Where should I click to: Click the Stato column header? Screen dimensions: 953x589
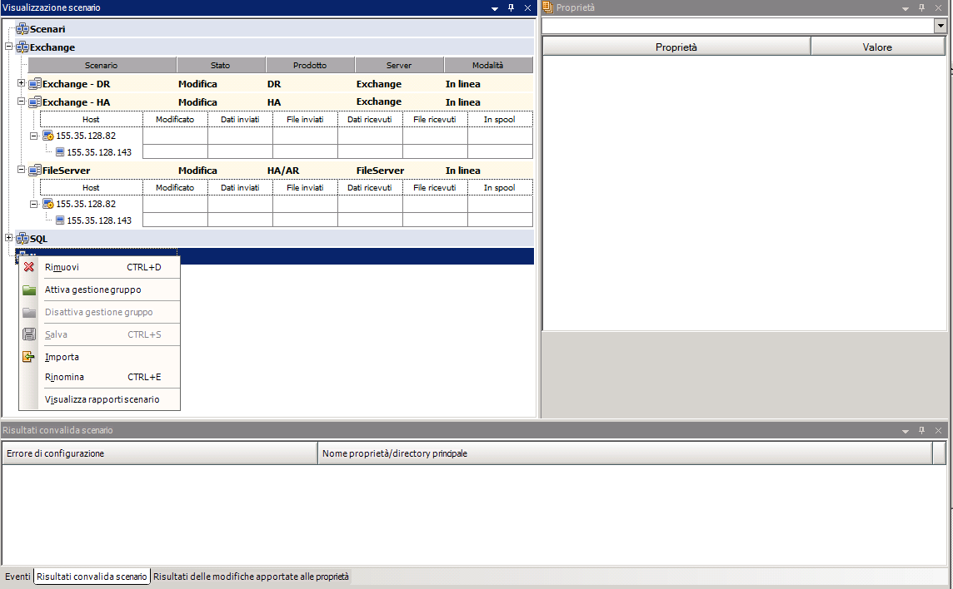pyautogui.click(x=221, y=65)
